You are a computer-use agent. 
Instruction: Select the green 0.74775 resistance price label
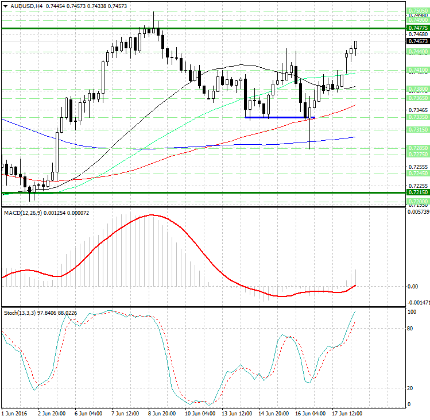[x=417, y=28]
